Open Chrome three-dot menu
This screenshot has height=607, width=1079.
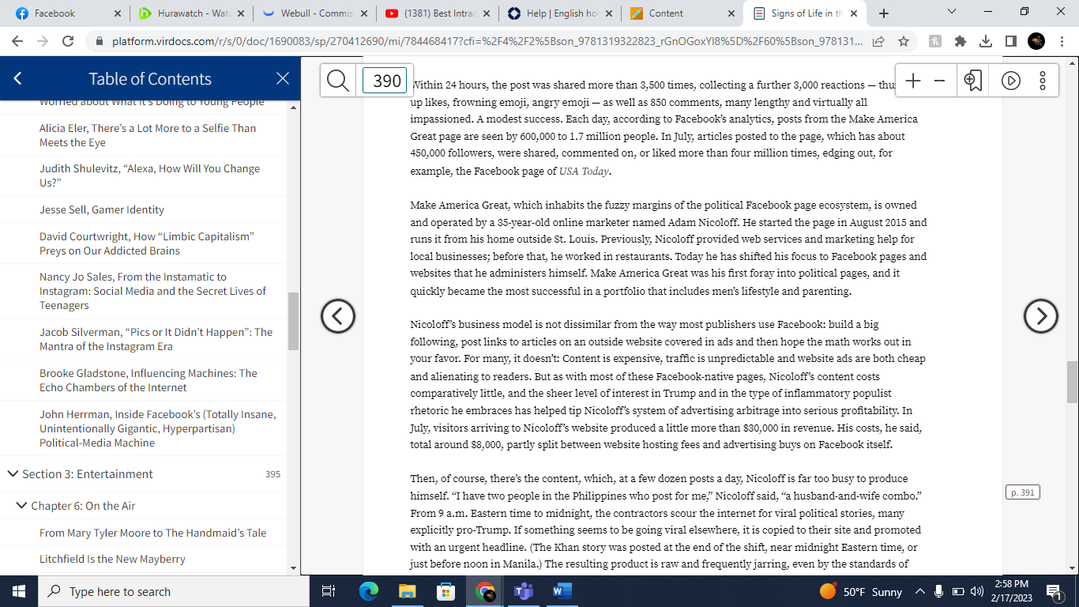tap(1062, 41)
